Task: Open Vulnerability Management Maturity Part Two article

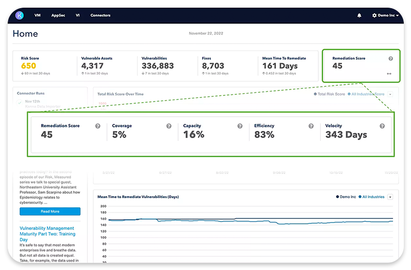Action: 47,234
